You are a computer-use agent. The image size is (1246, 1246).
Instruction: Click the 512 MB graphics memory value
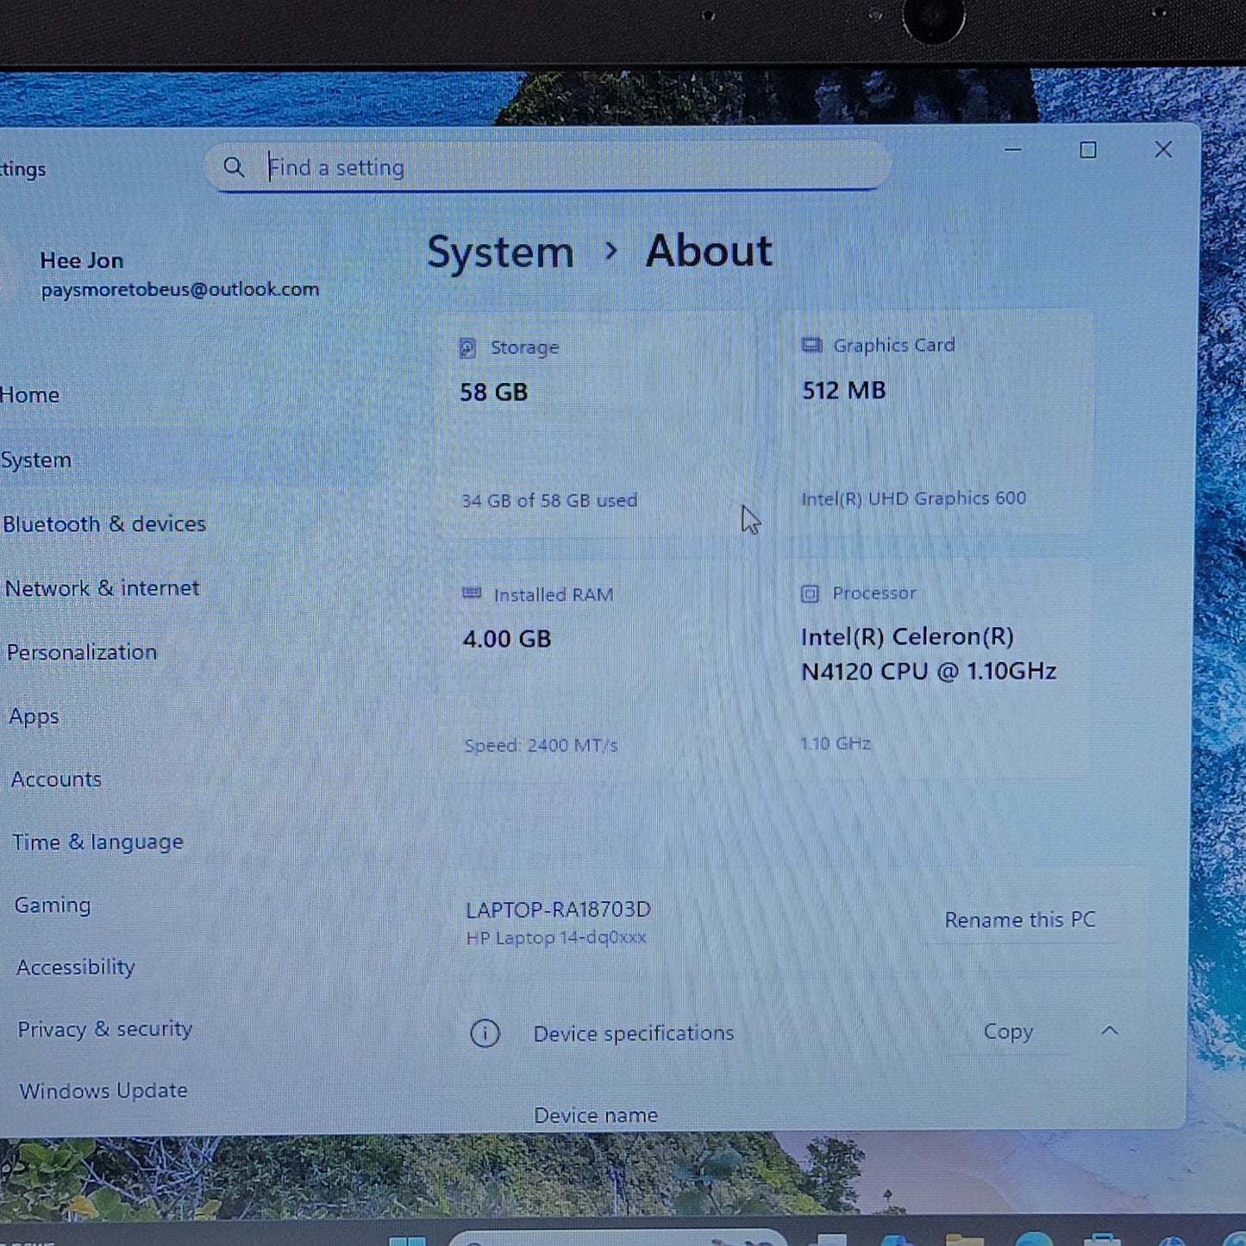pos(844,391)
